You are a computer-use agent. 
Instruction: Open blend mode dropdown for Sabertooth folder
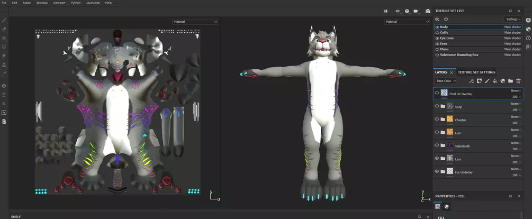click(516, 143)
